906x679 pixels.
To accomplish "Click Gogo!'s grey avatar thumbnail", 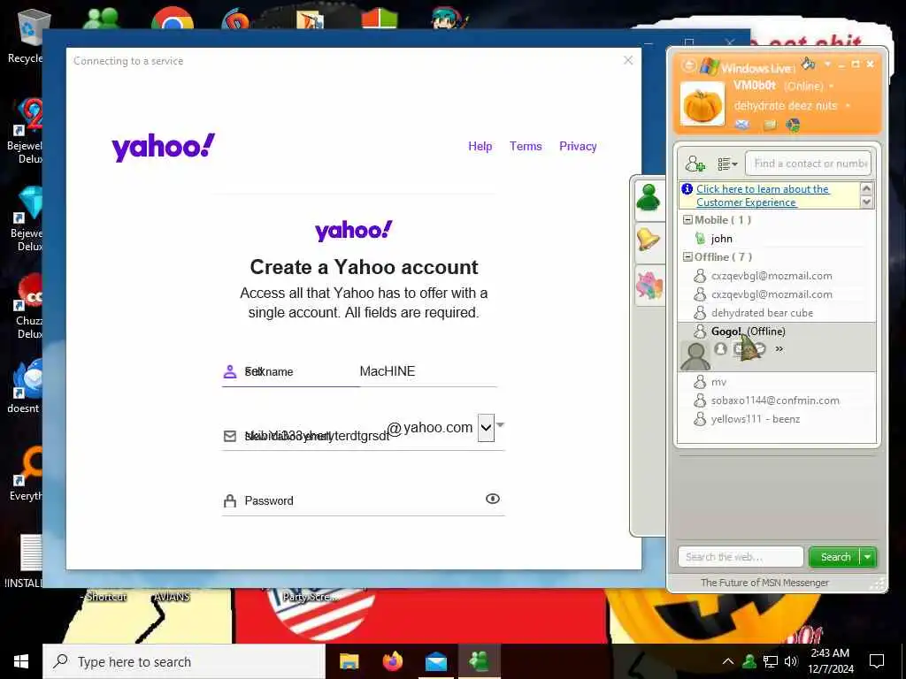I will (695, 355).
